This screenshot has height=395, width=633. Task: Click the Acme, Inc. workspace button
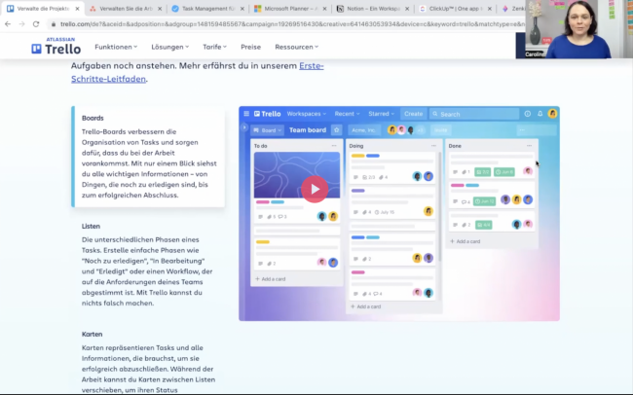363,130
